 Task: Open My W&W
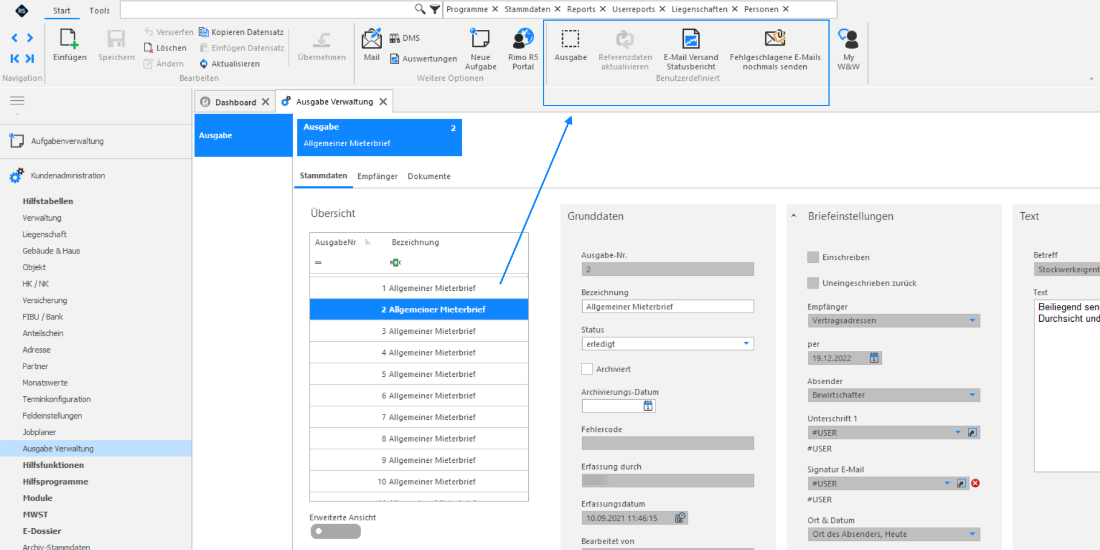click(x=849, y=49)
